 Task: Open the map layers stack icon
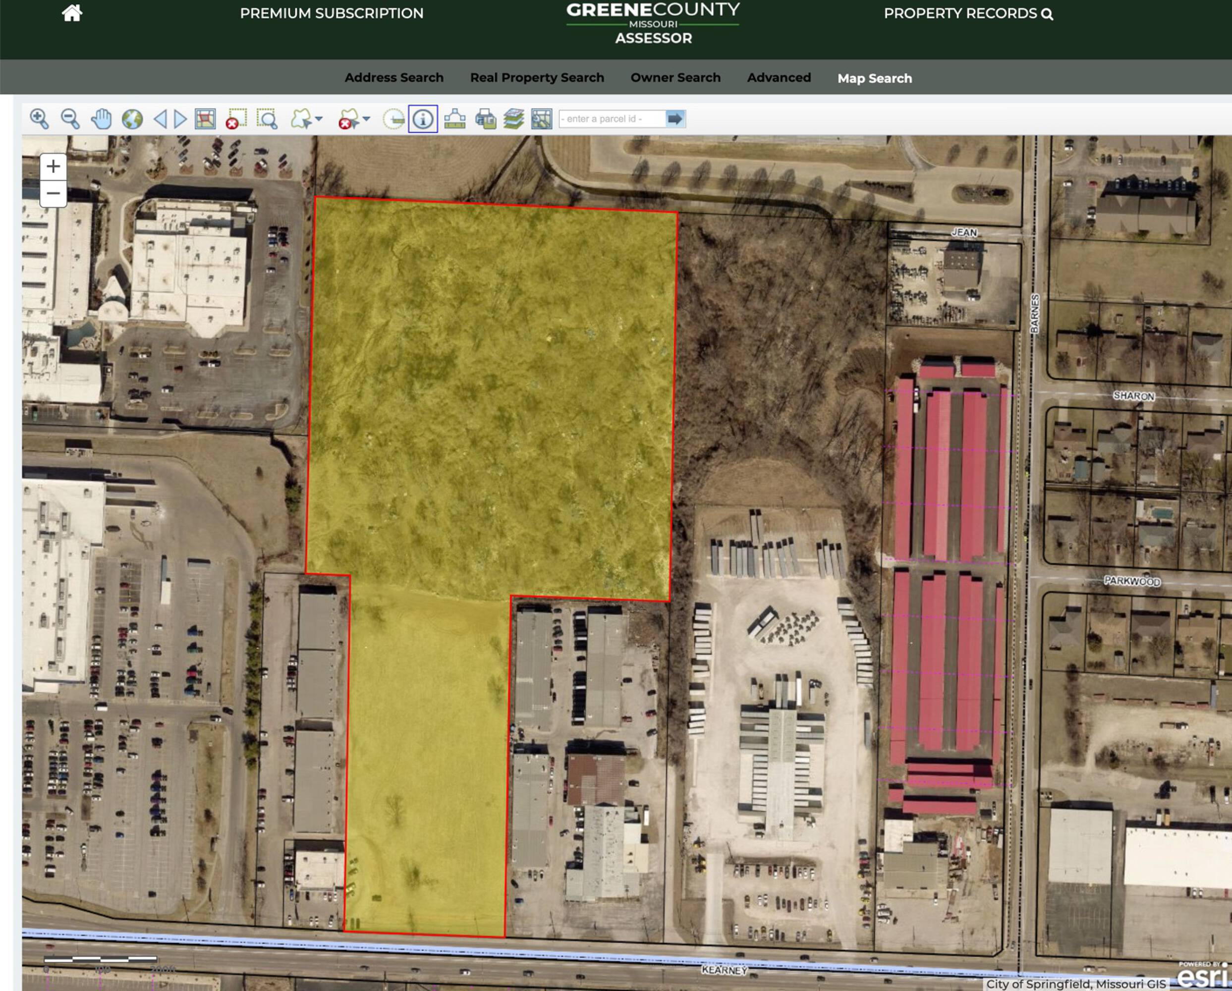513,119
